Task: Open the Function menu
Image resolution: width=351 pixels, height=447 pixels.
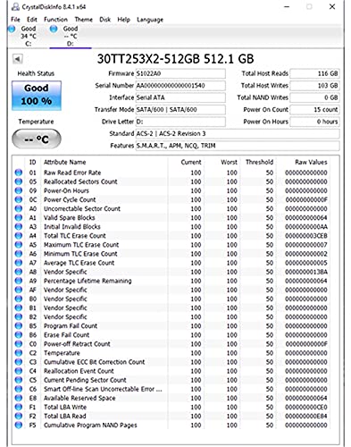Action: click(55, 20)
